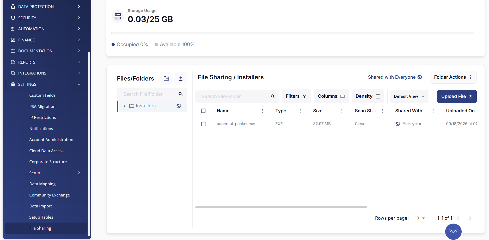Focus the main Search File/Folder field
489x240 pixels.
click(x=237, y=96)
